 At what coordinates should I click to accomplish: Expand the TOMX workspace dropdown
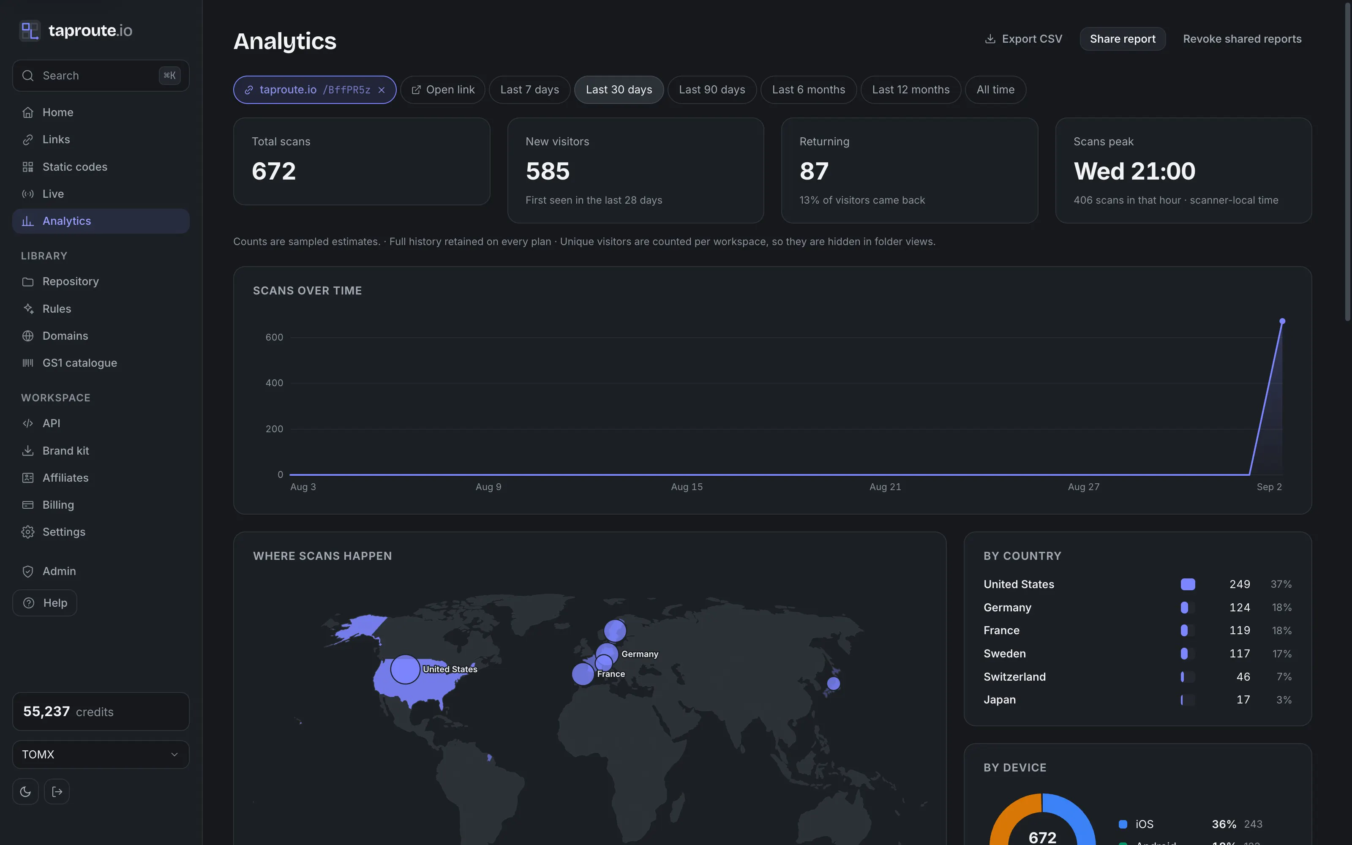click(101, 755)
